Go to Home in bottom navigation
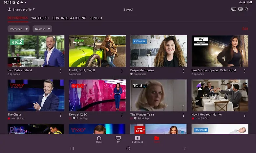 99,139
